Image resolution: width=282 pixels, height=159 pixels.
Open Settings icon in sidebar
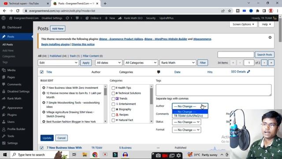click(x=4, y=143)
